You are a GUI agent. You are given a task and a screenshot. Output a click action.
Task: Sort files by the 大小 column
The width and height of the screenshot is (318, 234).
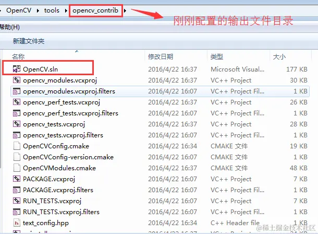(279, 56)
